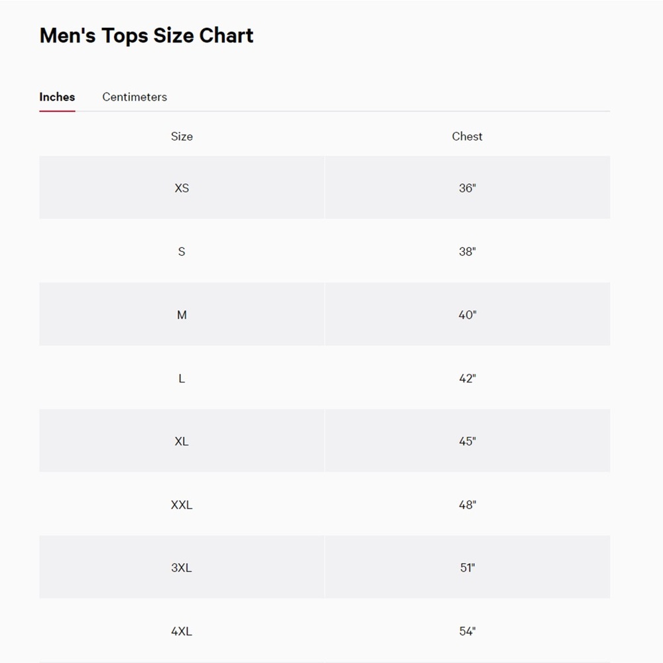
Task: Select the 4XL size cell
Action: 182,631
